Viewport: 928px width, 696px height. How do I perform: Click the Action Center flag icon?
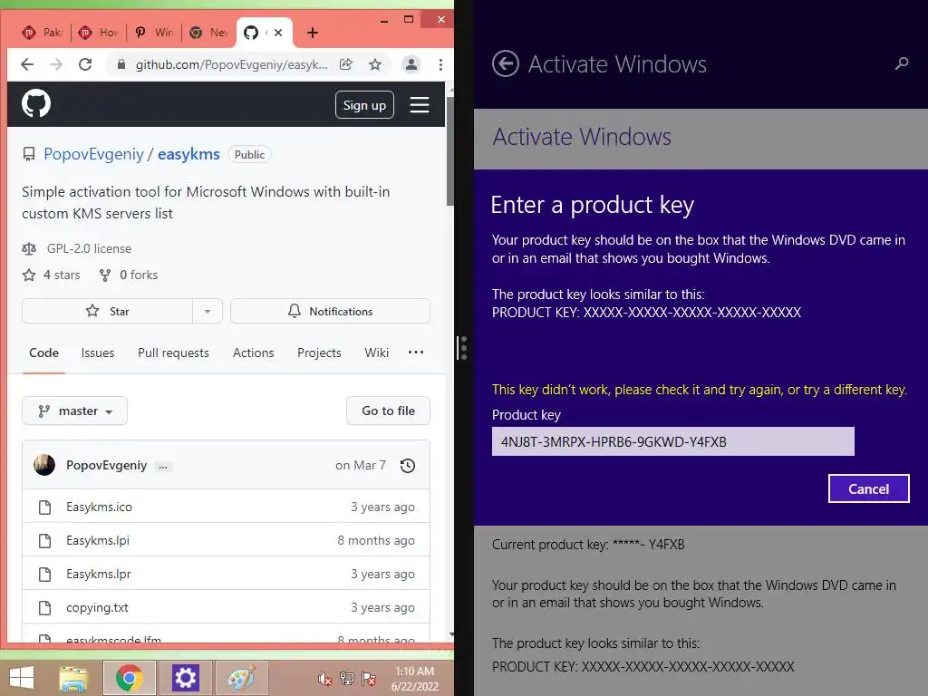pos(369,679)
